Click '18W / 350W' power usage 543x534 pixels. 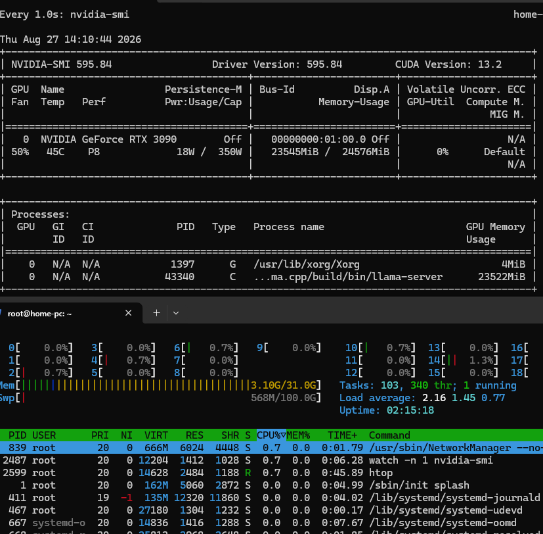click(x=209, y=151)
